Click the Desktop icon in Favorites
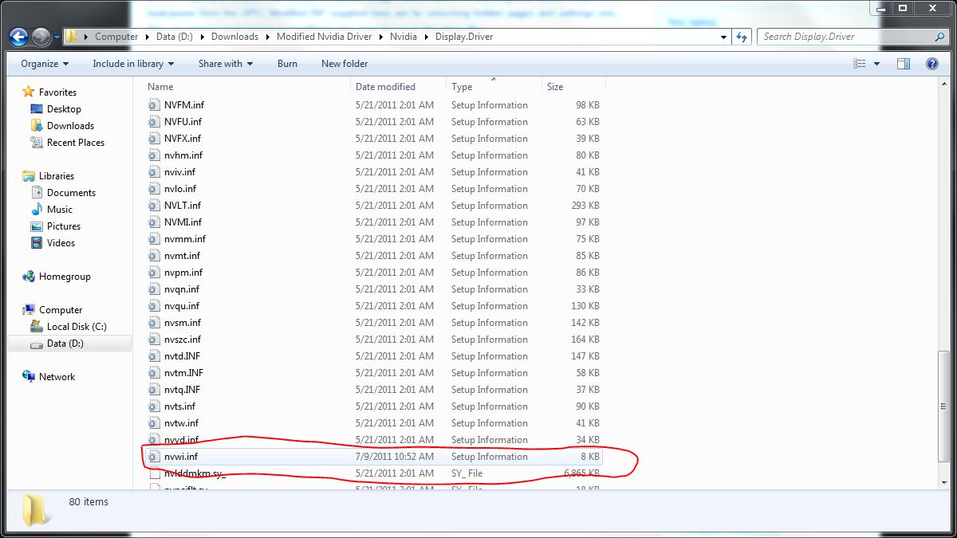This screenshot has height=538, width=957. tap(37, 109)
